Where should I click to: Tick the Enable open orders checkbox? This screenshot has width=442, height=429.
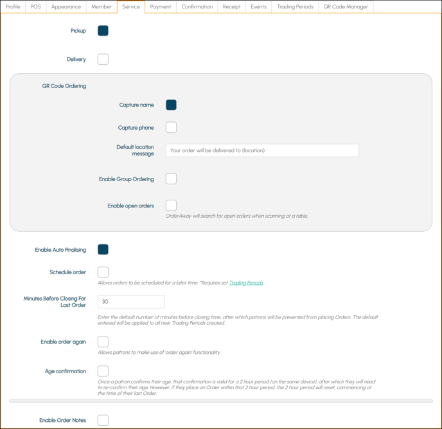(x=171, y=206)
